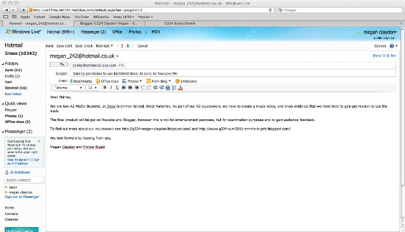Screen dimensions: 405x232
Task: Click Save draft
Action: pyautogui.click(x=64, y=46)
